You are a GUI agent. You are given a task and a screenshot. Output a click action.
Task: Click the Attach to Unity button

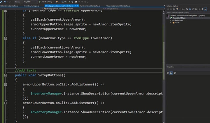[45, 2]
